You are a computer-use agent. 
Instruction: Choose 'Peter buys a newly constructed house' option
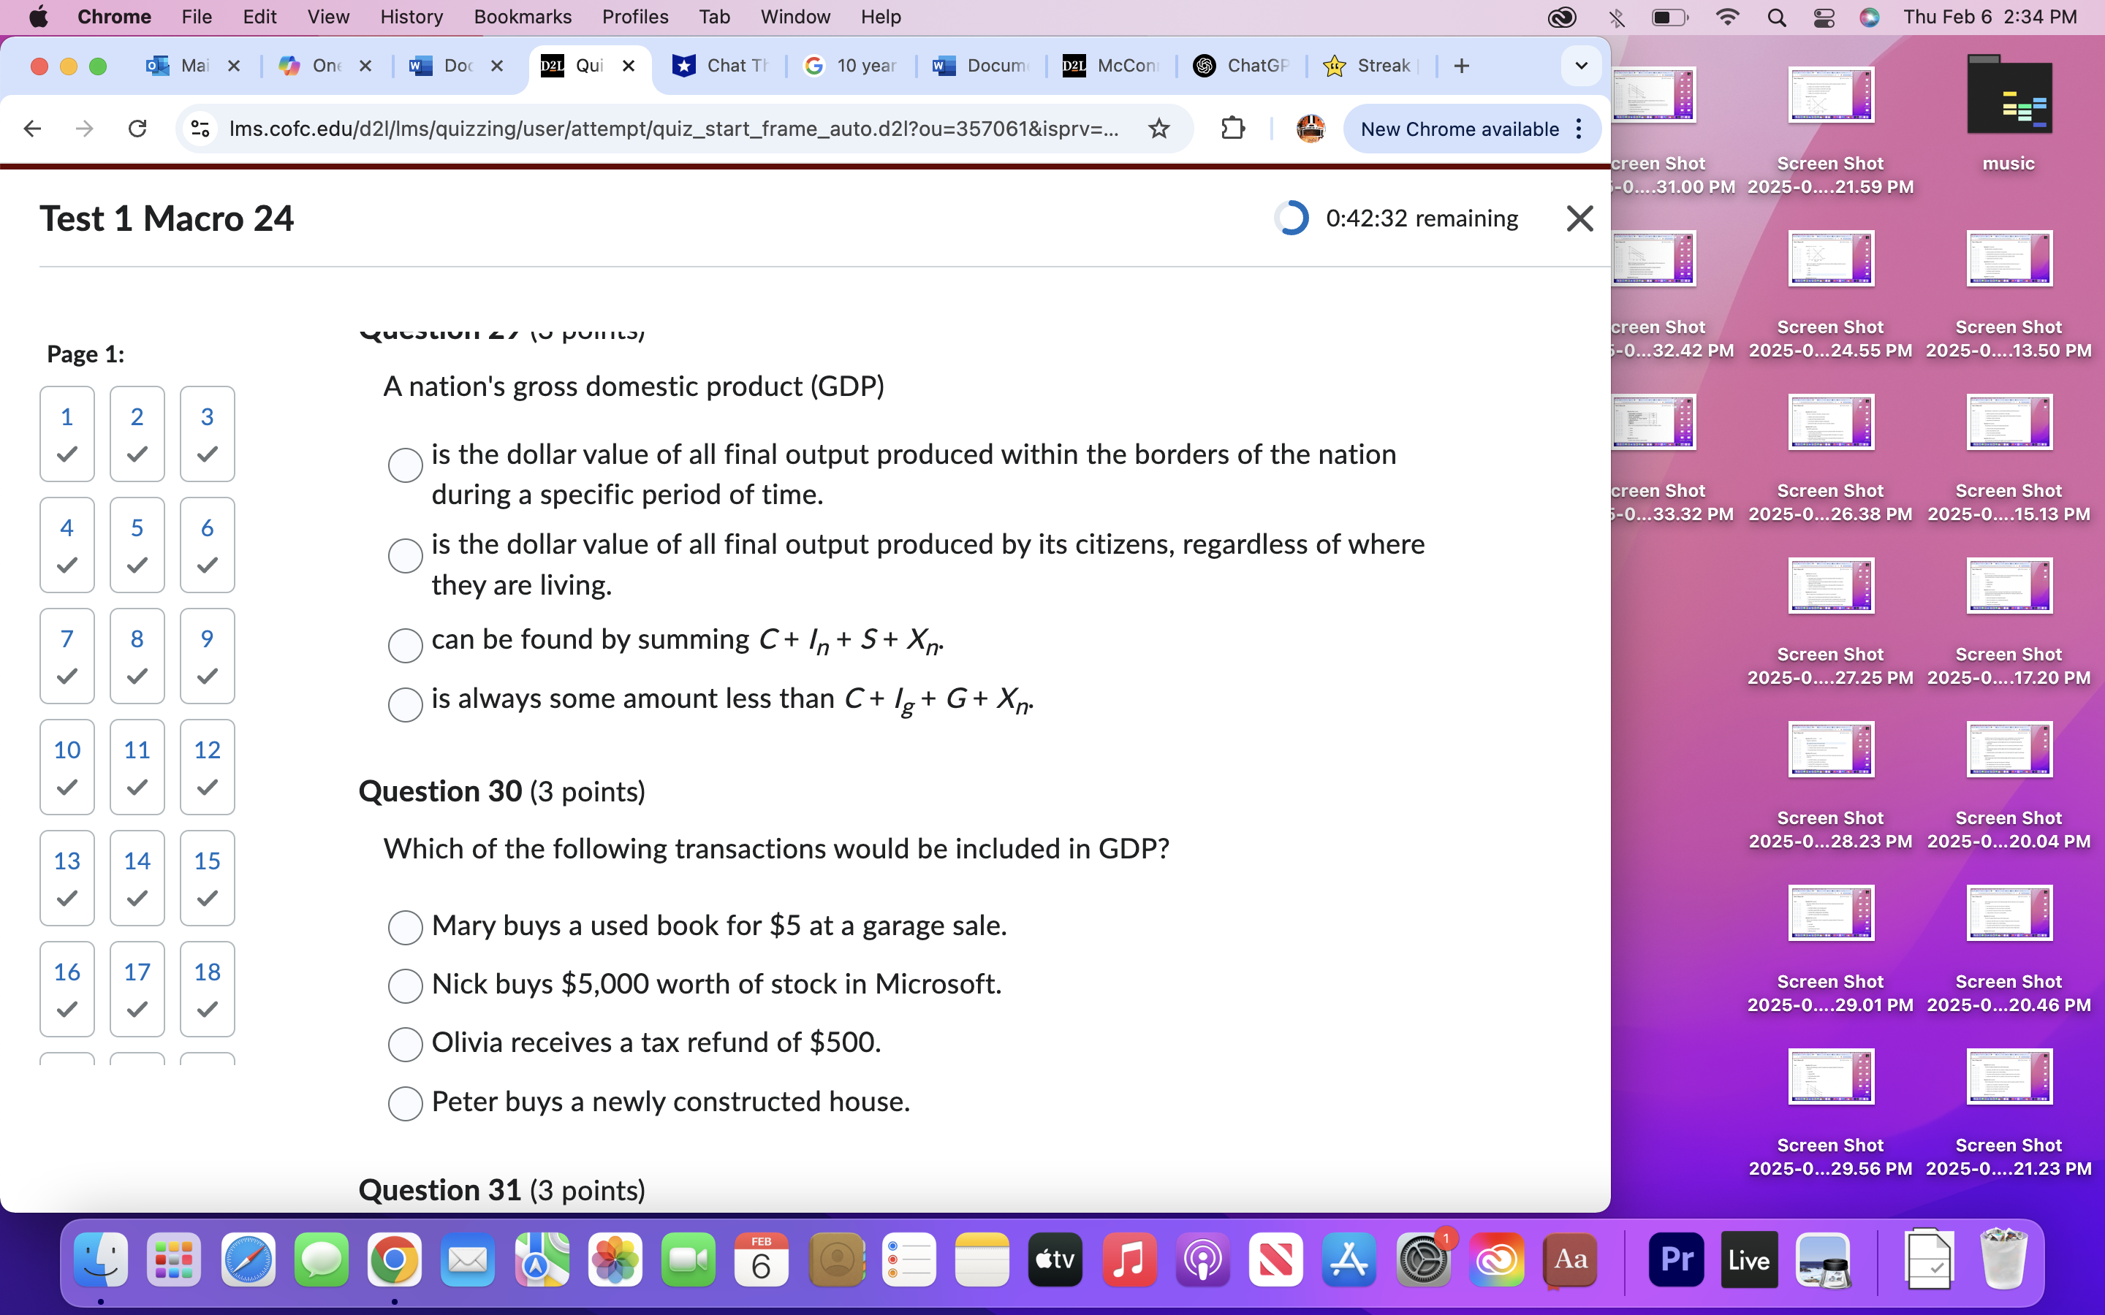tap(404, 1103)
